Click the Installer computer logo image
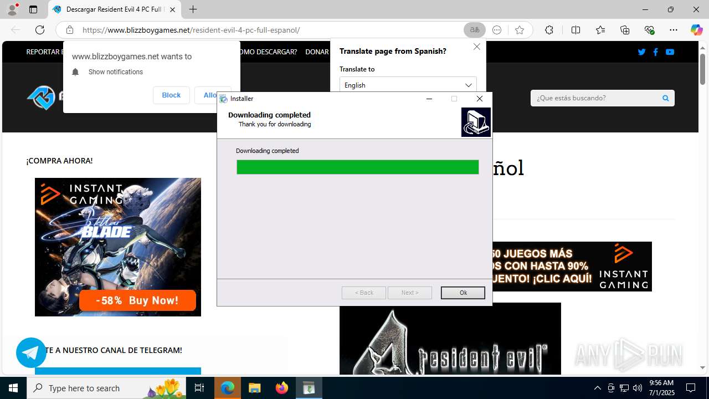 point(476,122)
